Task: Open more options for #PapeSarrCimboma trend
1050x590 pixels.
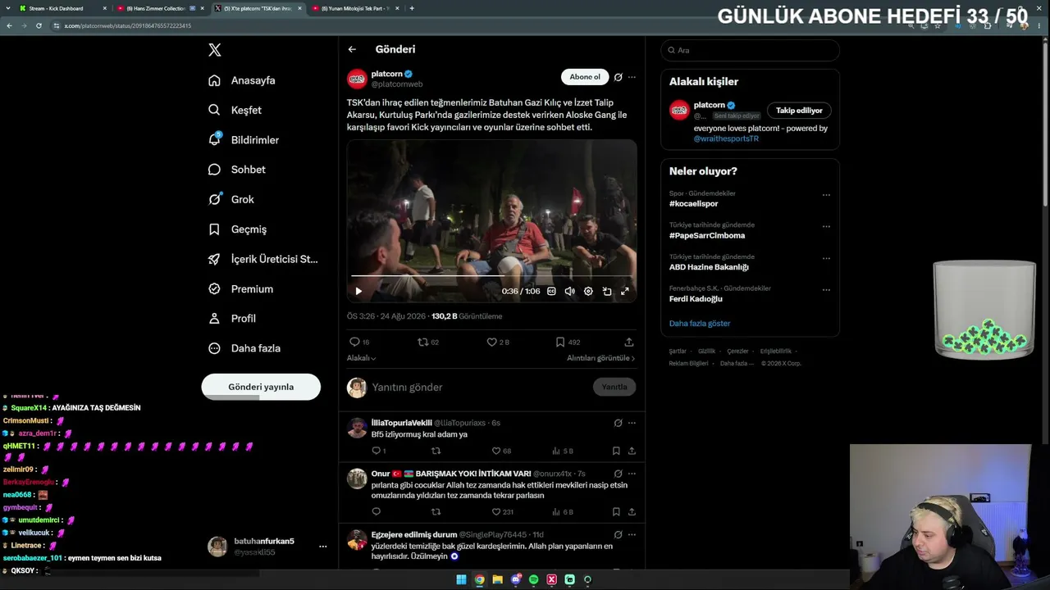Action: tap(826, 226)
